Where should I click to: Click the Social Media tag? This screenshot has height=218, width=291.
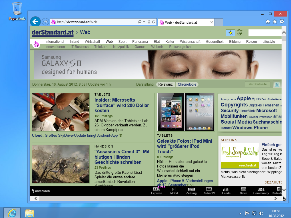(236, 122)
